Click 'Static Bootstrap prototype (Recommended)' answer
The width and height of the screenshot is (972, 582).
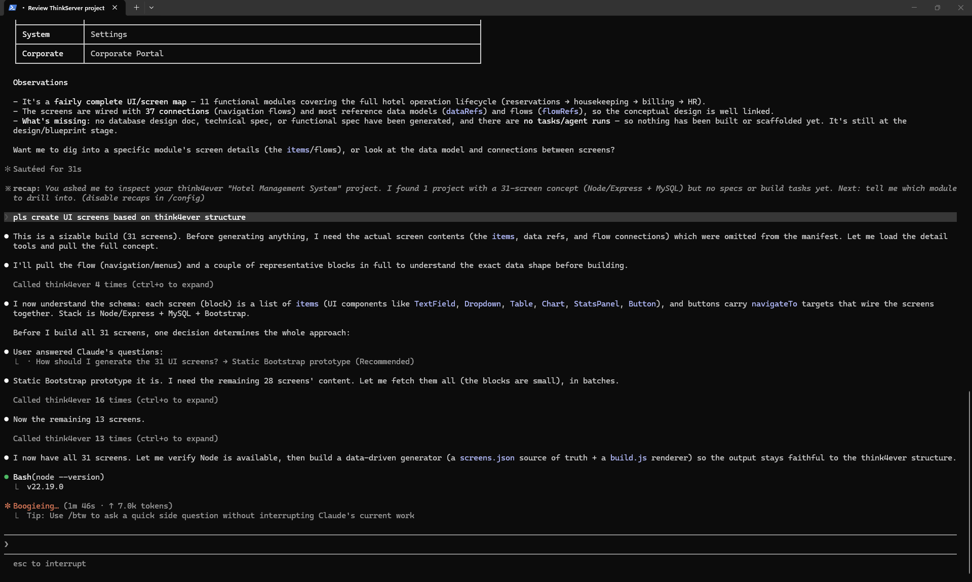pos(323,362)
